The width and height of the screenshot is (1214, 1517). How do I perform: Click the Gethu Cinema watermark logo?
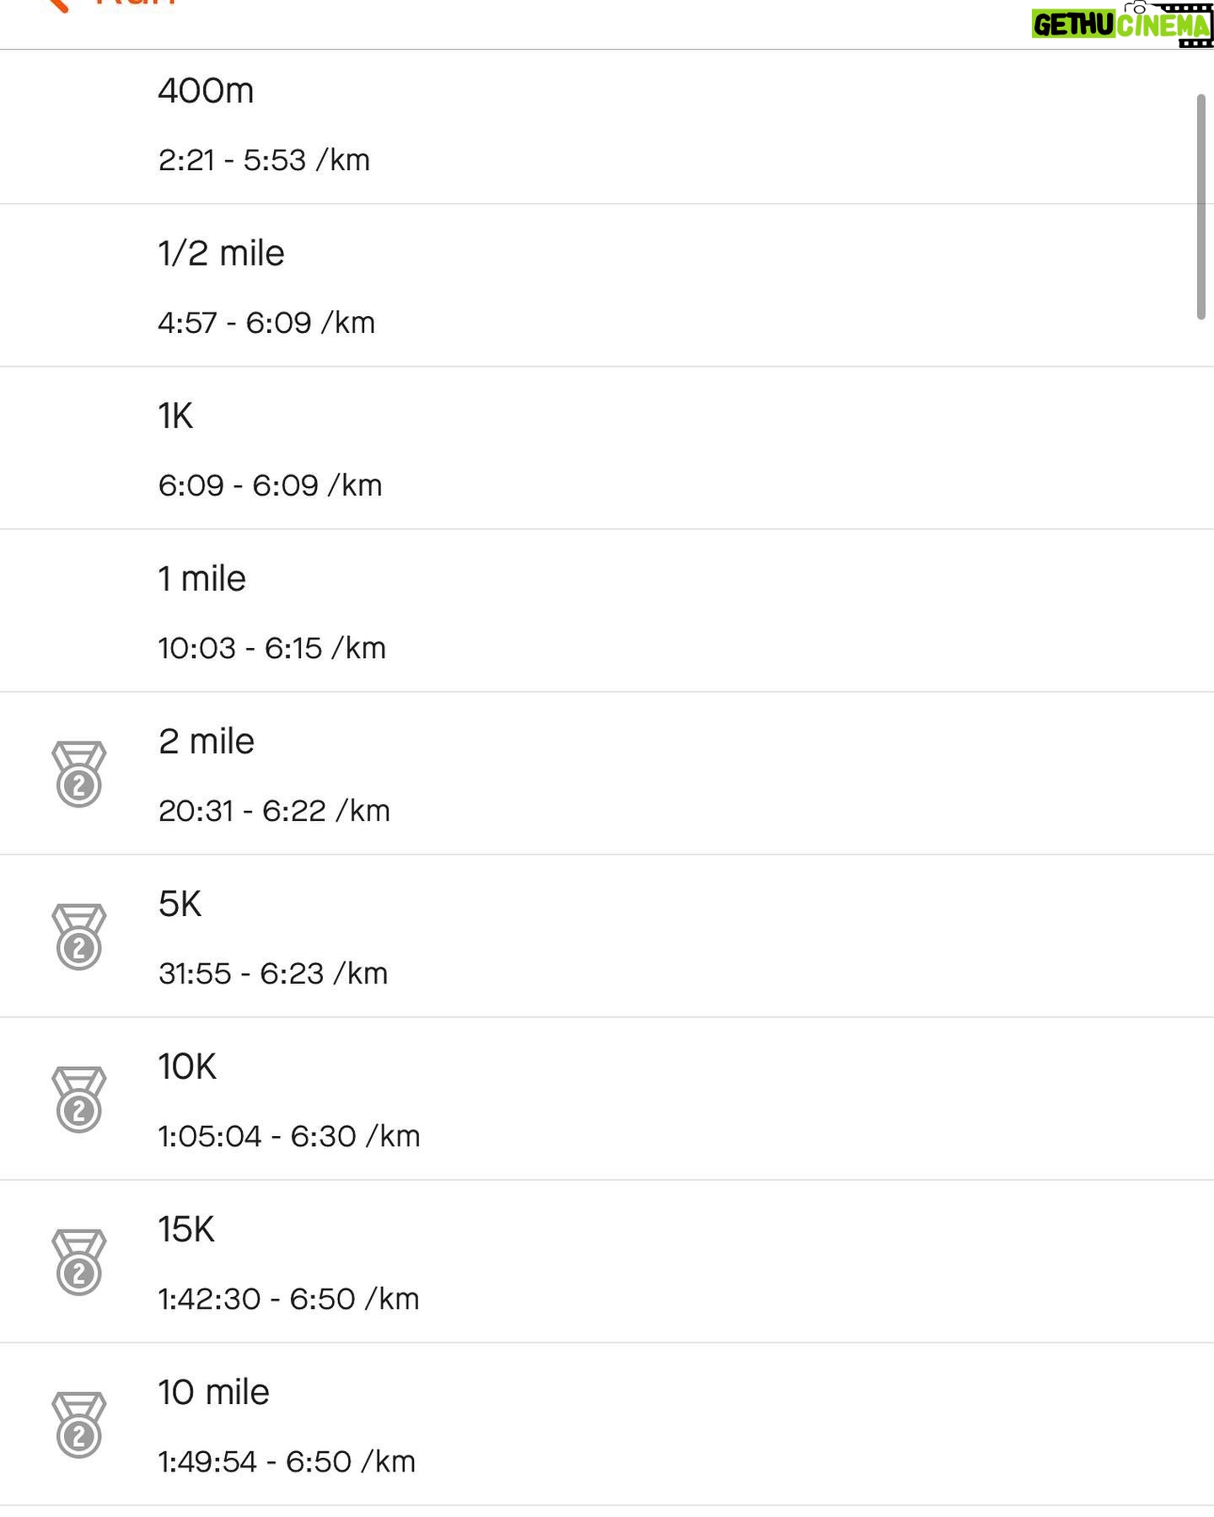[x=1122, y=24]
